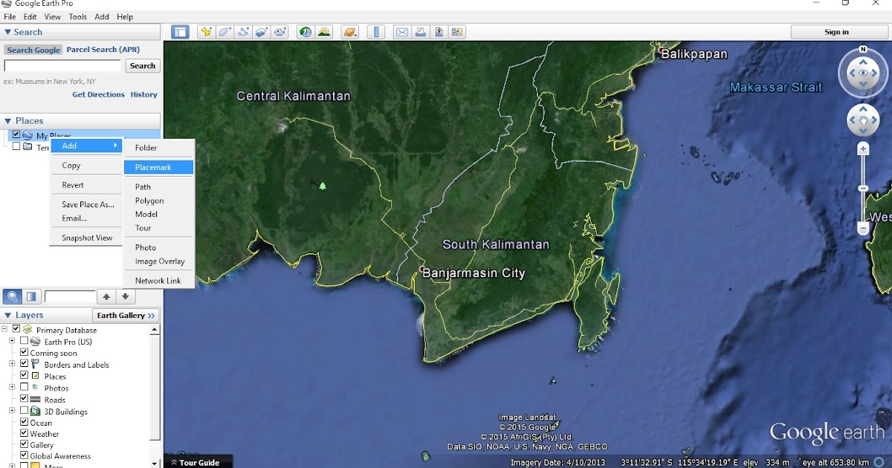Click the zoom out minus button
The width and height of the screenshot is (892, 468).
point(863,230)
